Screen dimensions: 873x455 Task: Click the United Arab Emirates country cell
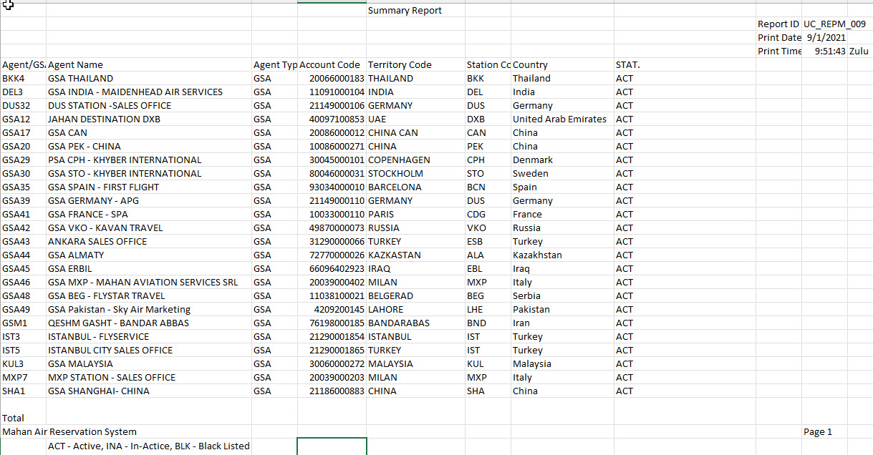pos(559,119)
